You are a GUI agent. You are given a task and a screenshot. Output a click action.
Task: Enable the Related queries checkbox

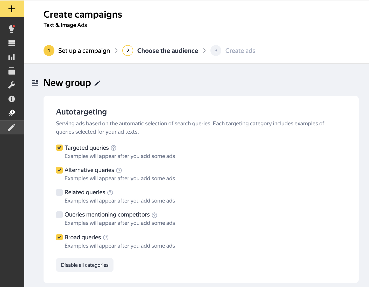click(x=59, y=192)
